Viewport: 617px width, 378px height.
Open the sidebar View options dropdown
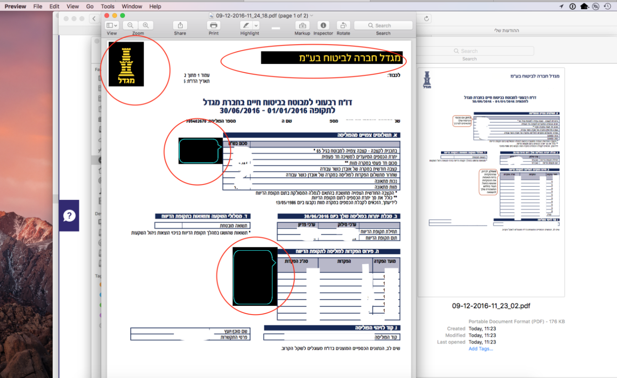coord(112,26)
